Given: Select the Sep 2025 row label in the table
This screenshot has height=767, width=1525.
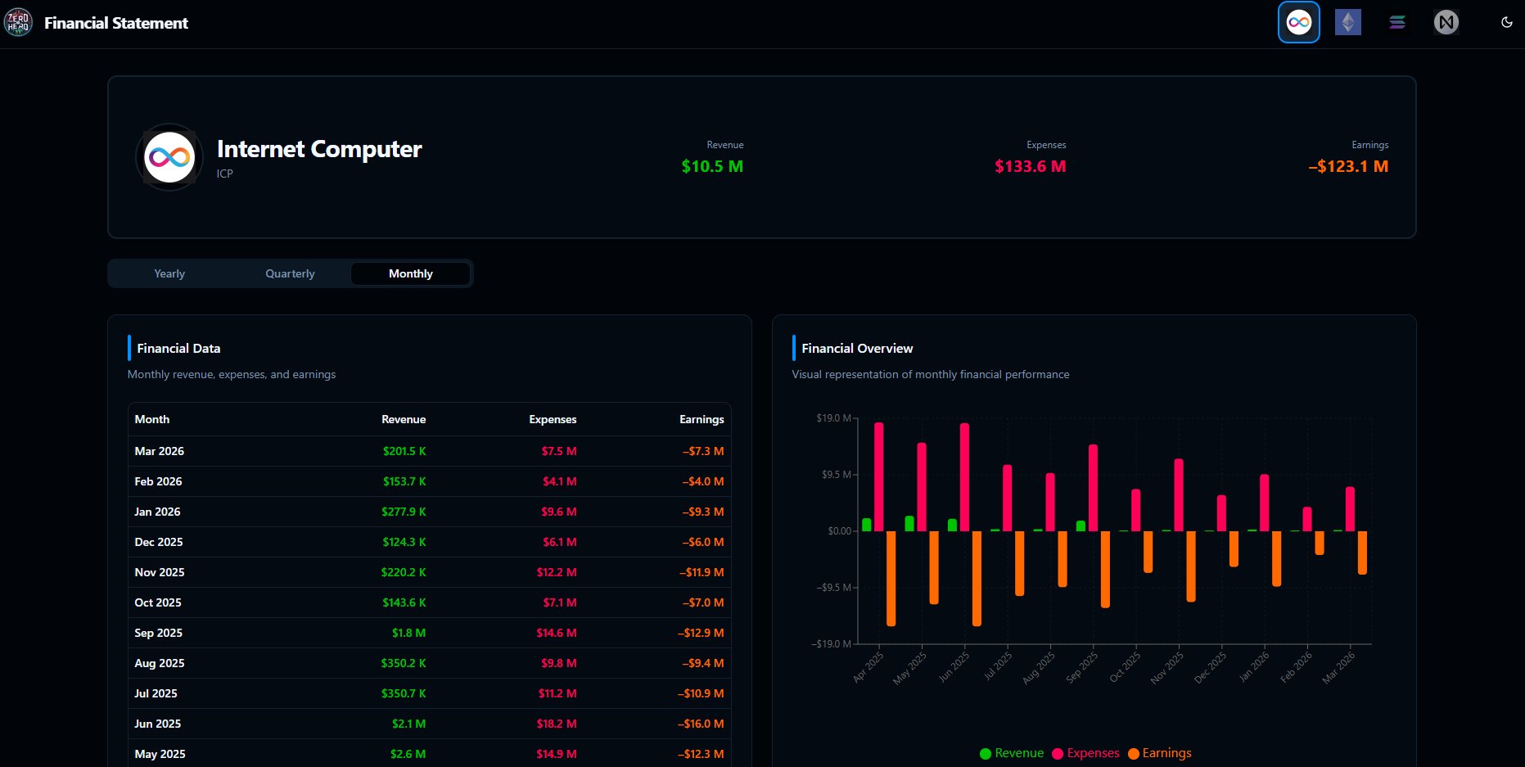Looking at the screenshot, I should pyautogui.click(x=159, y=633).
